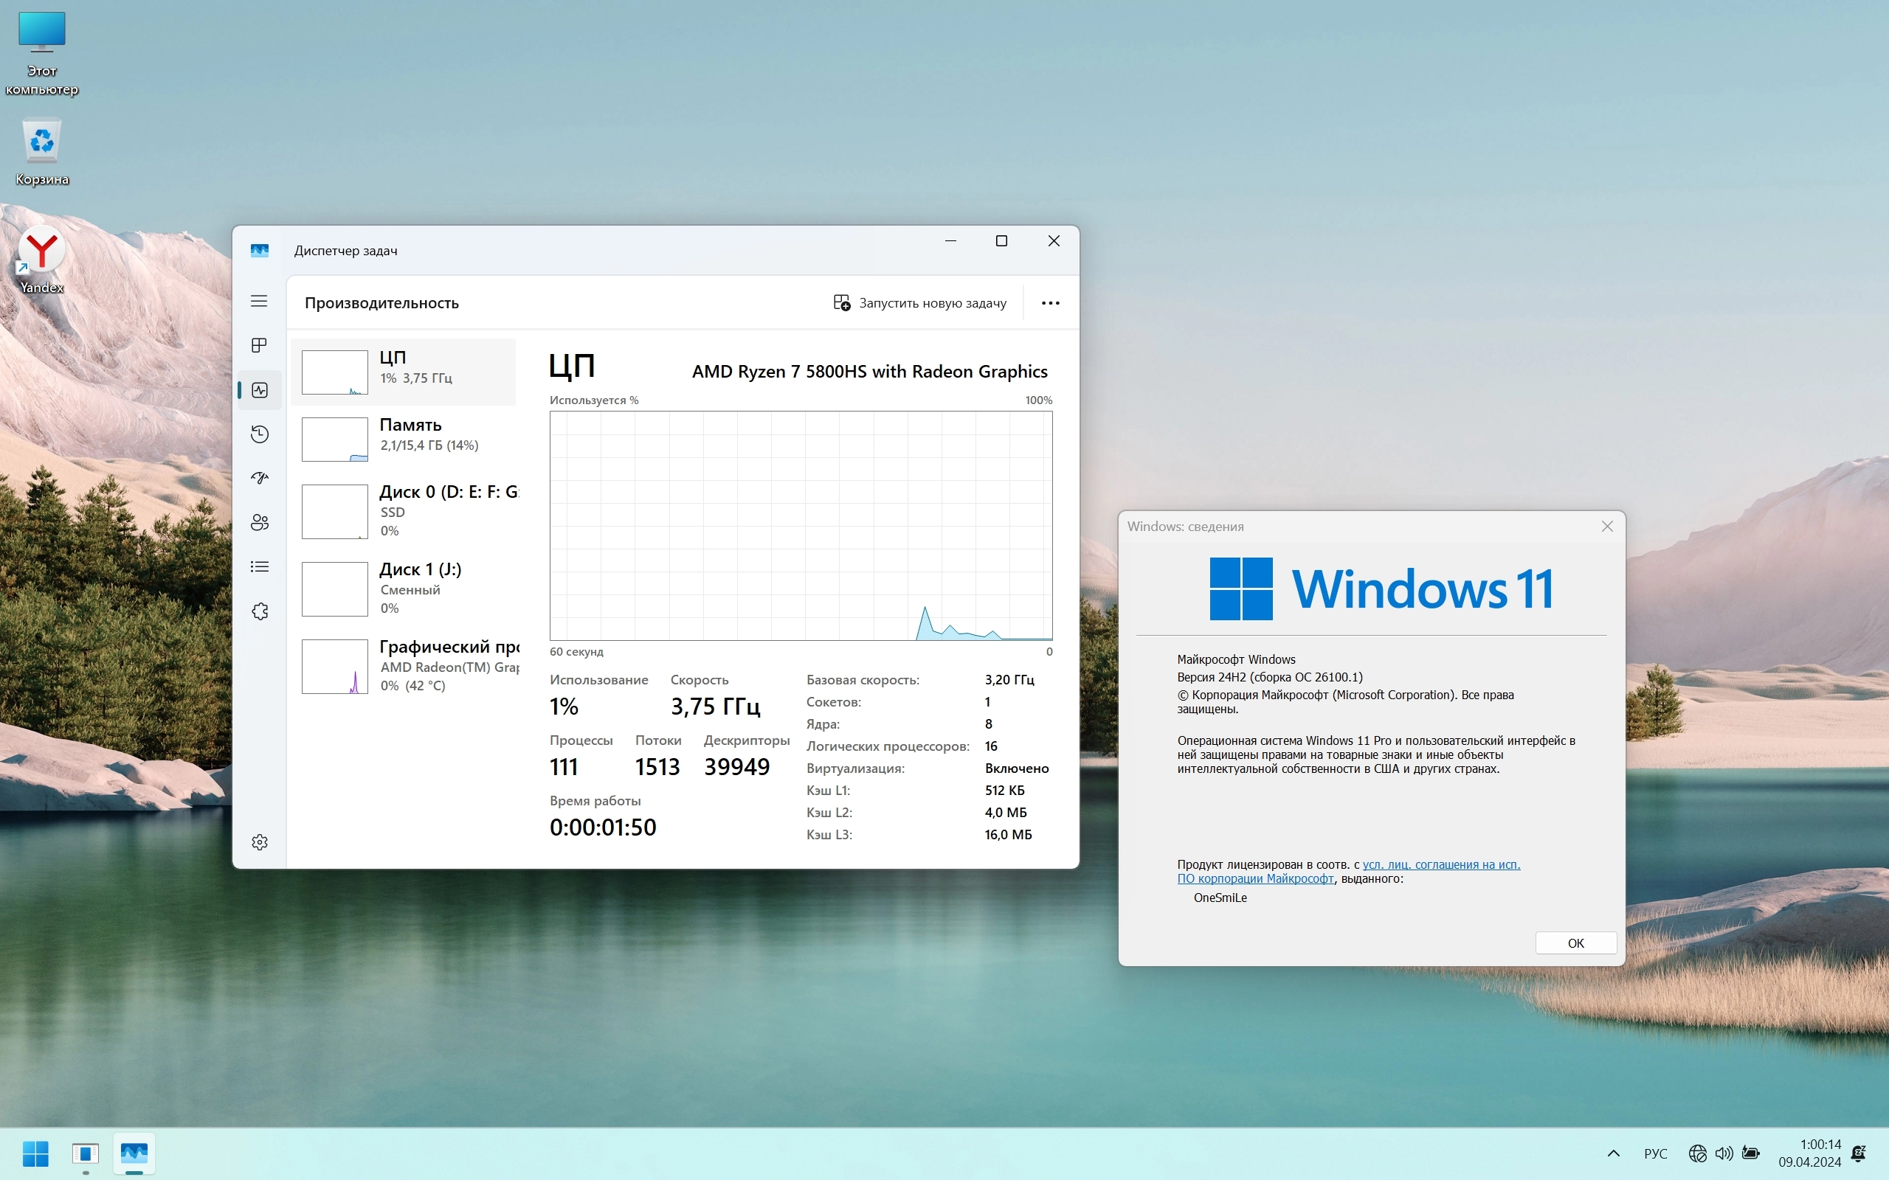Viewport: 1889px width, 1180px height.
Task: Open the Services puzzle-piece sidebar icon
Action: click(x=259, y=611)
